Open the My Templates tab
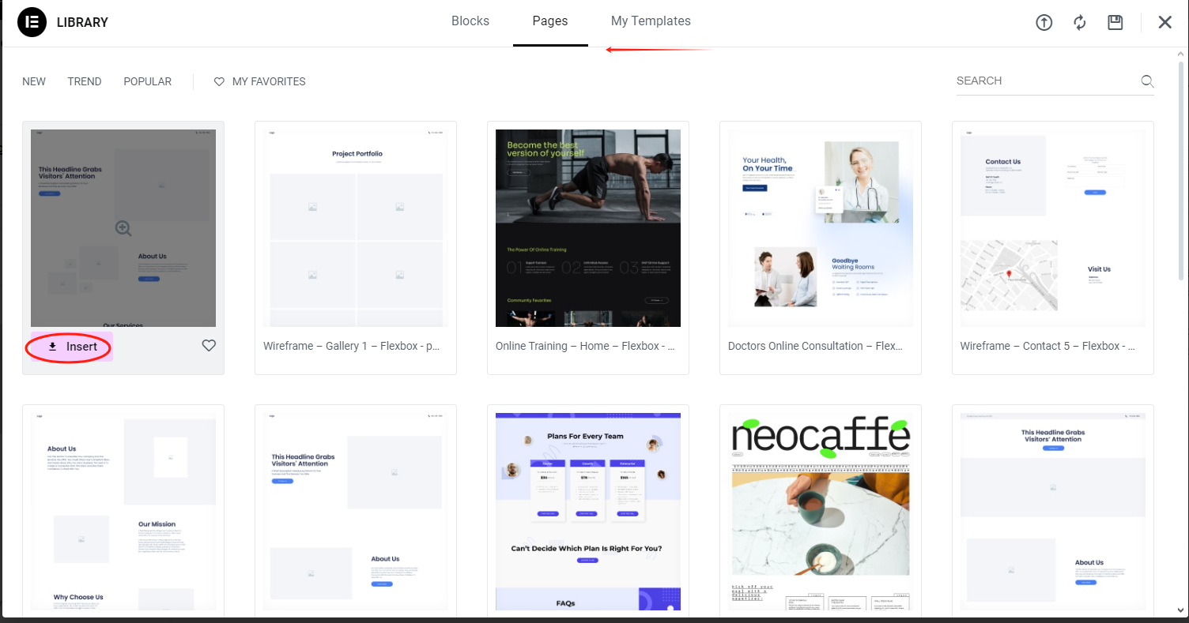The height and width of the screenshot is (623, 1189). tap(651, 21)
